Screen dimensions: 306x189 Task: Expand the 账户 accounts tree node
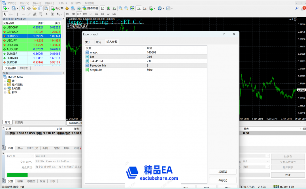click(x=5, y=81)
